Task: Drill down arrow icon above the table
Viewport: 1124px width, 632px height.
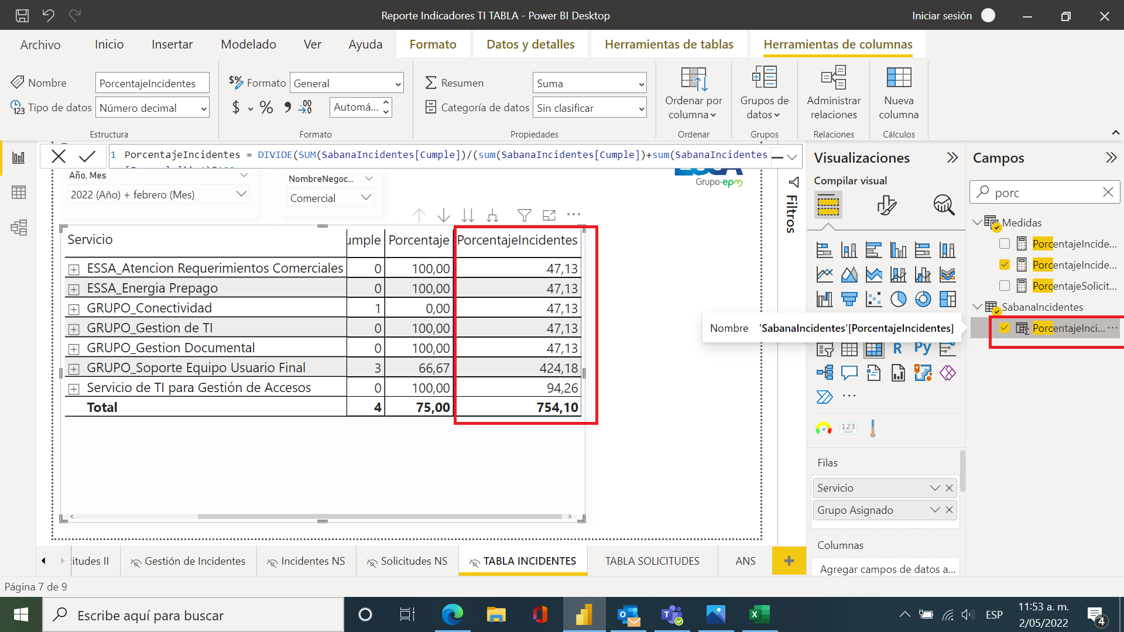Action: coord(444,215)
